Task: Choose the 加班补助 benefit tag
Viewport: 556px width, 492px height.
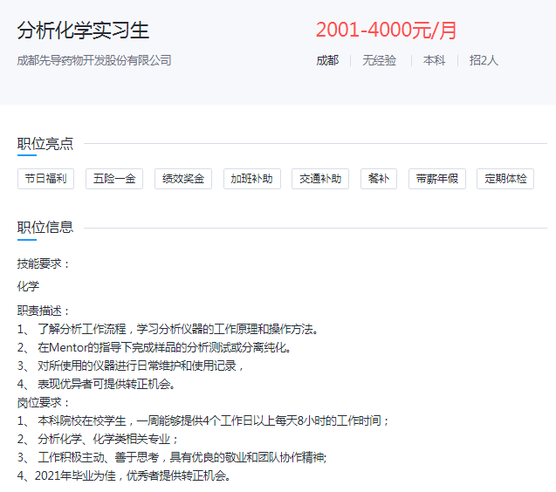Action: [x=251, y=179]
